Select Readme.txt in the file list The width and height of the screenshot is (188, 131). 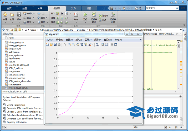click(14, 58)
